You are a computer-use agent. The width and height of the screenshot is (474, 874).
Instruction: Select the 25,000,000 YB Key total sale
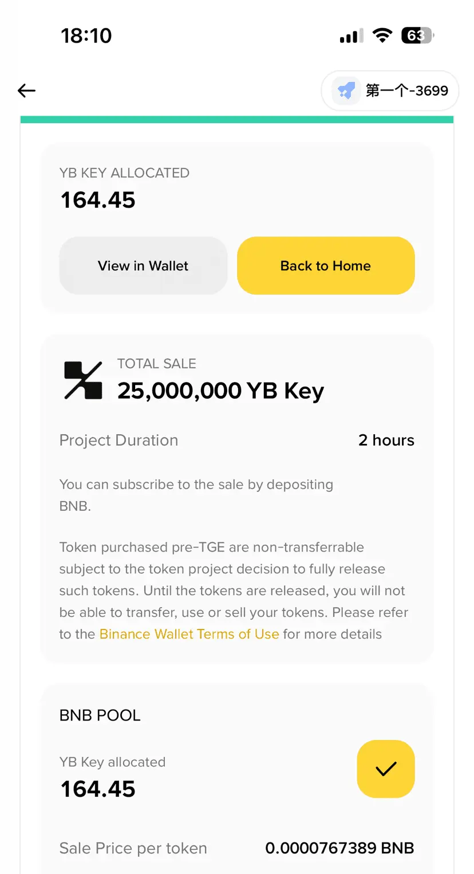point(220,391)
